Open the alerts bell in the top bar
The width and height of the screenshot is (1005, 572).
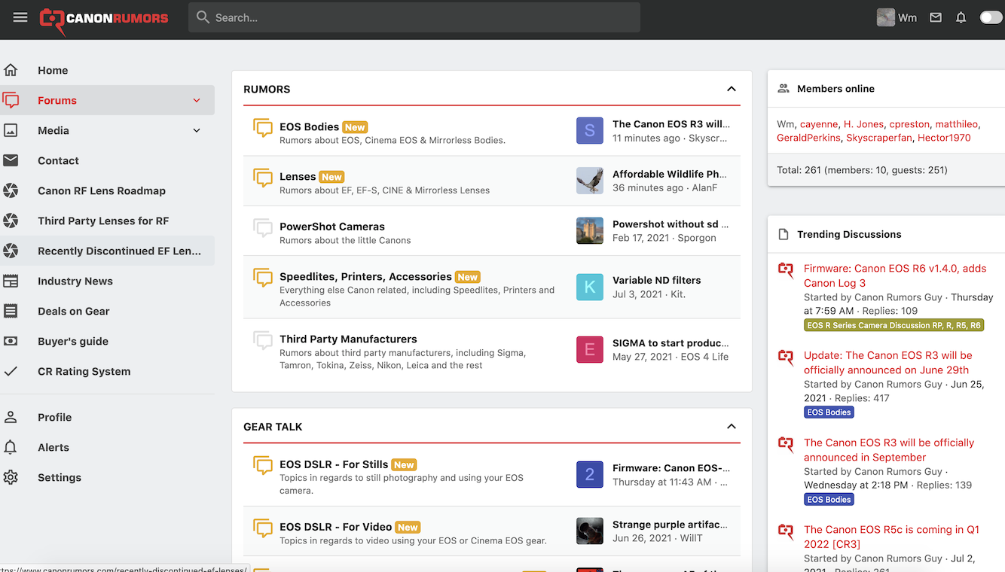[x=961, y=17]
